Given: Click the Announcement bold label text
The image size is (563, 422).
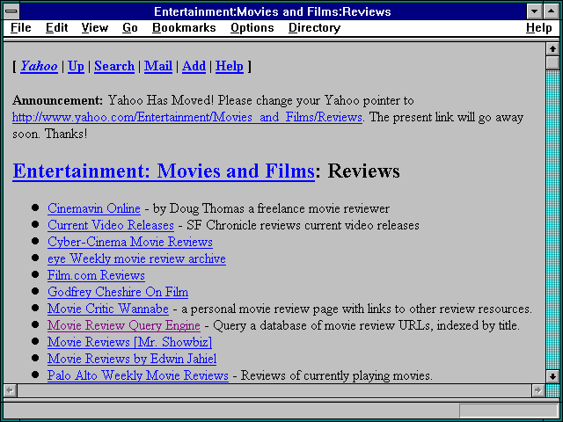Looking at the screenshot, I should [57, 100].
